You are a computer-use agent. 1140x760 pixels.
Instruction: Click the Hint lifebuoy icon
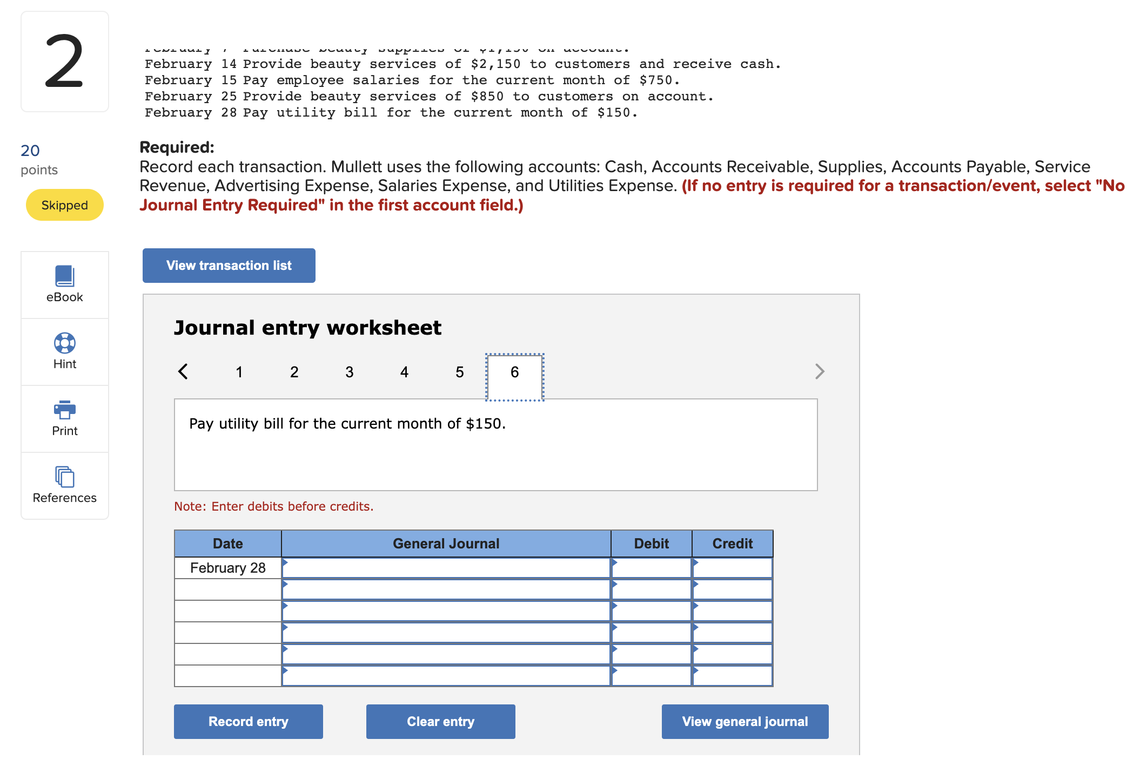(64, 343)
